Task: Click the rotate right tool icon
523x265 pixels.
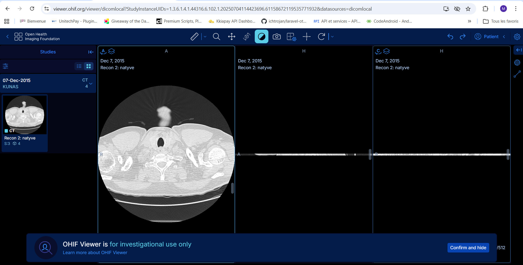Action: point(321,36)
